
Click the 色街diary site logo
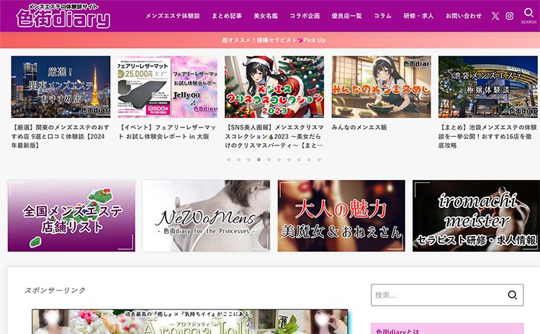63,16
